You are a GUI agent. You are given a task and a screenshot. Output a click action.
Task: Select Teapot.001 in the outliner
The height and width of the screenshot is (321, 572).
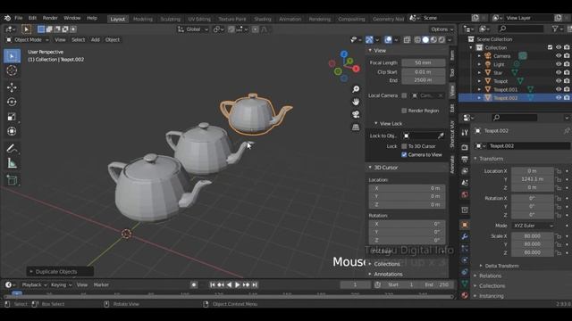click(505, 89)
